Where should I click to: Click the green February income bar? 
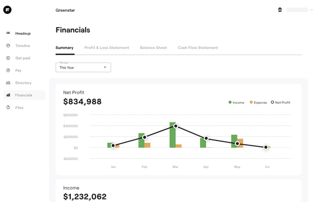pyautogui.click(x=142, y=140)
